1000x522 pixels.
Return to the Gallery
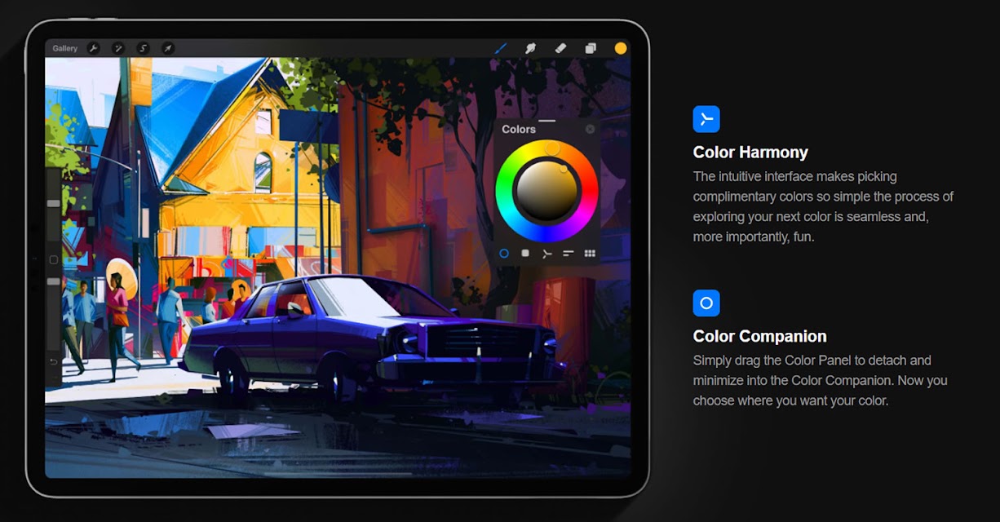click(x=65, y=48)
